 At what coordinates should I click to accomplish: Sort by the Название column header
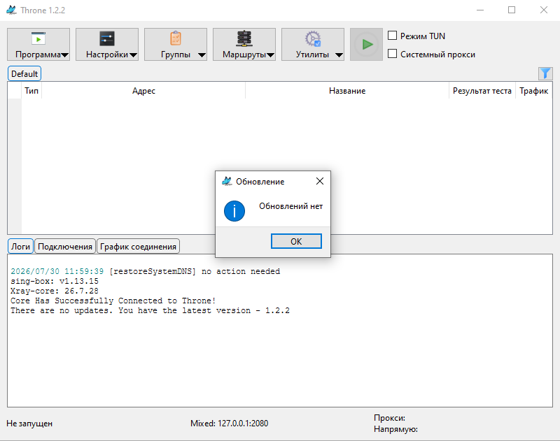(x=347, y=91)
